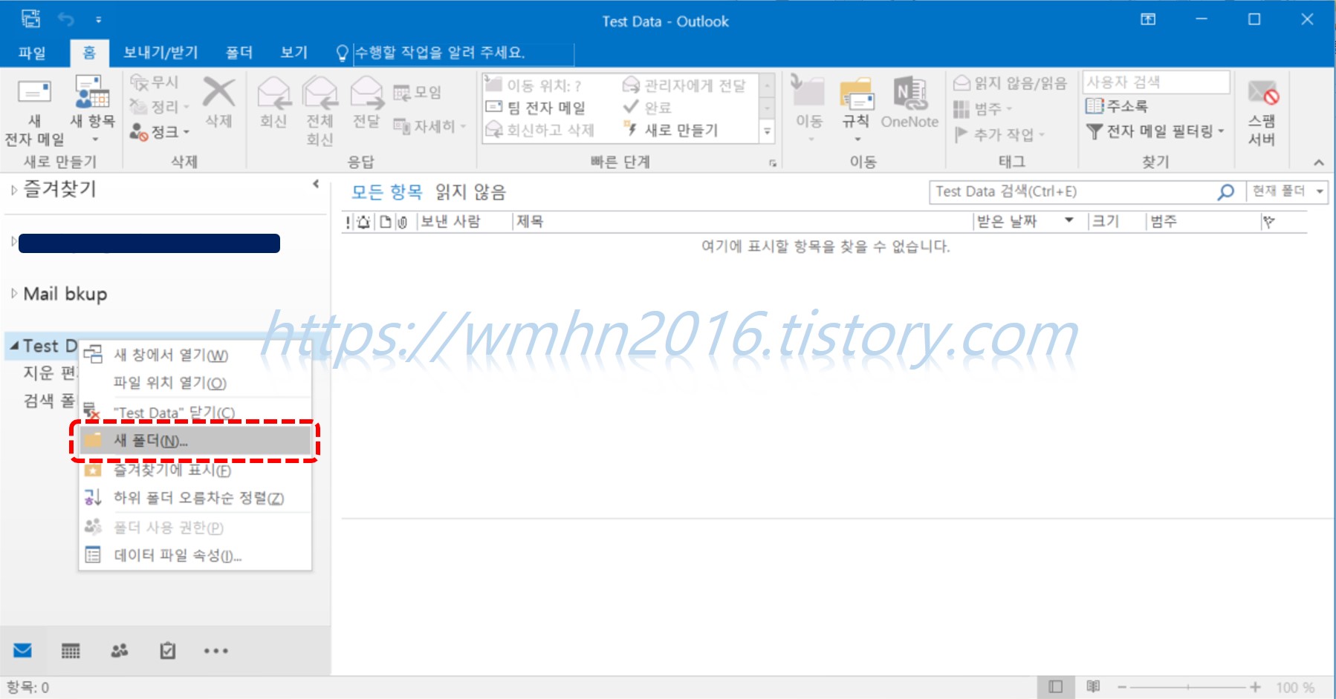Open People view in navigation bar
Viewport: 1336px width, 699px height.
120,651
